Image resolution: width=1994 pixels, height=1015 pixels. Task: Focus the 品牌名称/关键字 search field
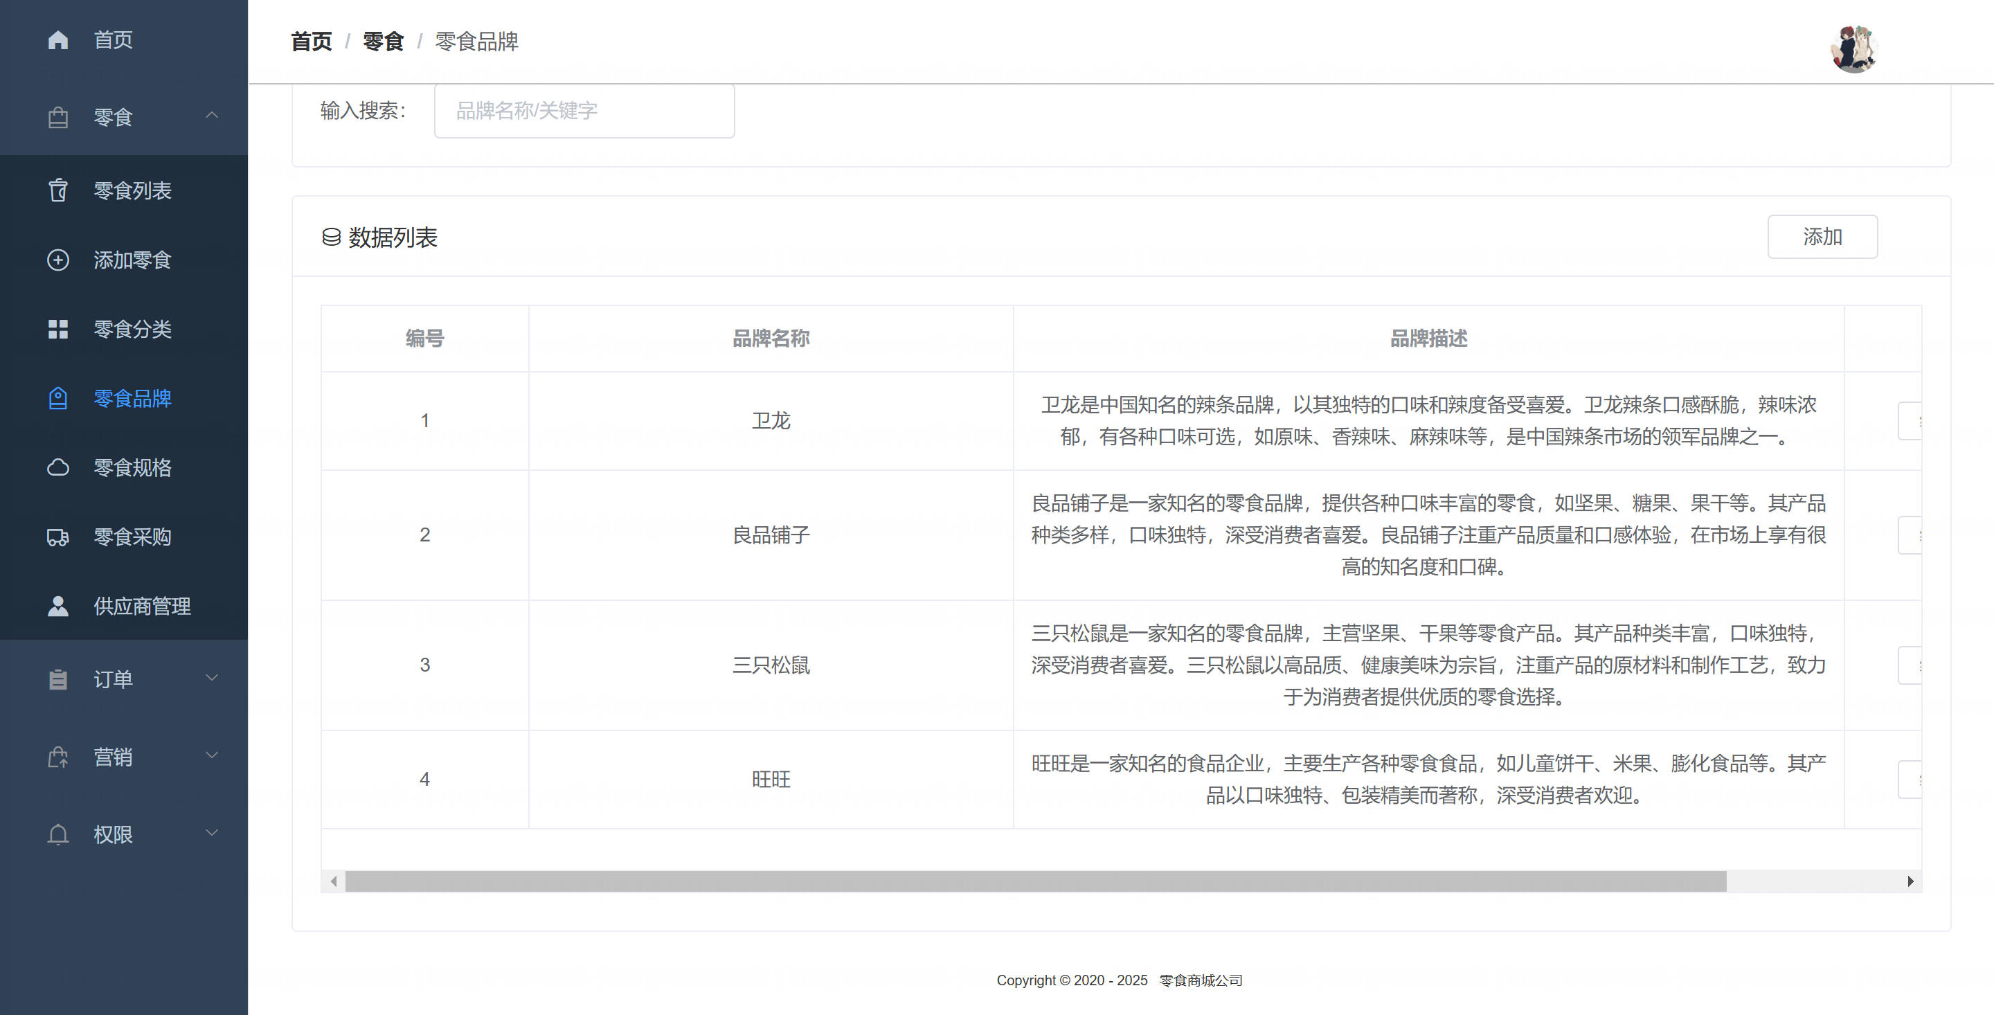pos(584,111)
